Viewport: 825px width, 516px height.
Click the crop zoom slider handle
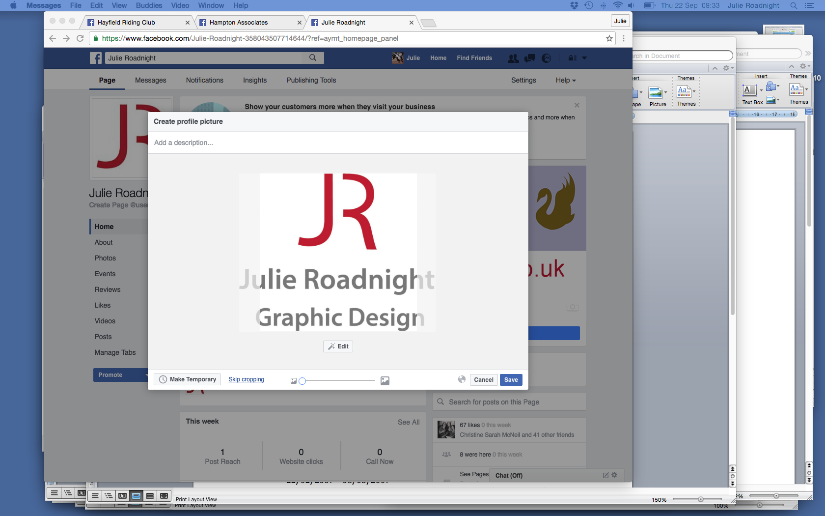point(302,381)
